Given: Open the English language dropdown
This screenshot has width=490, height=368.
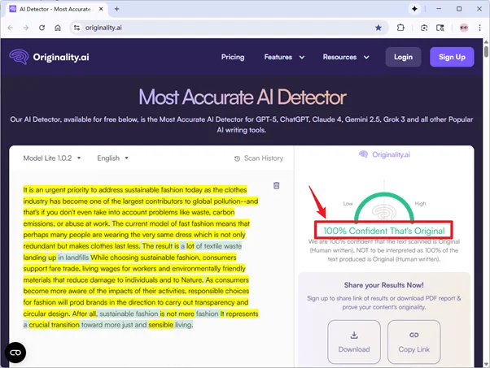Looking at the screenshot, I should click(112, 158).
